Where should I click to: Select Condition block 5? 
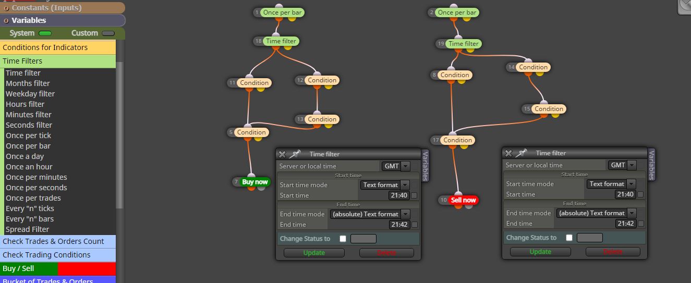point(251,132)
